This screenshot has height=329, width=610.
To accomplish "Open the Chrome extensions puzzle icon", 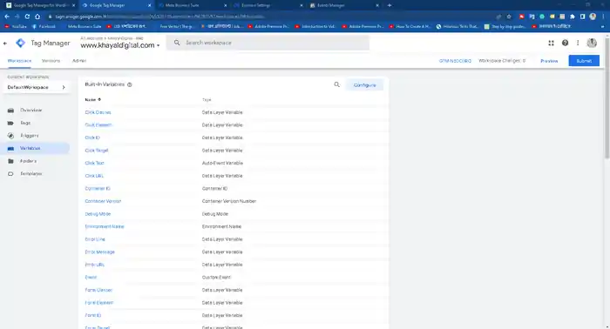I will [573, 17].
